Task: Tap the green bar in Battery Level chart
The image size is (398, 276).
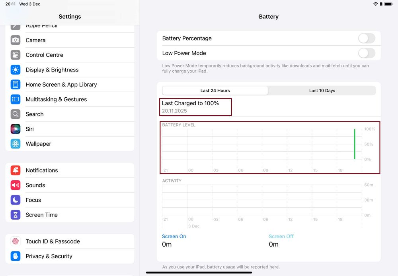Action: pos(355,144)
